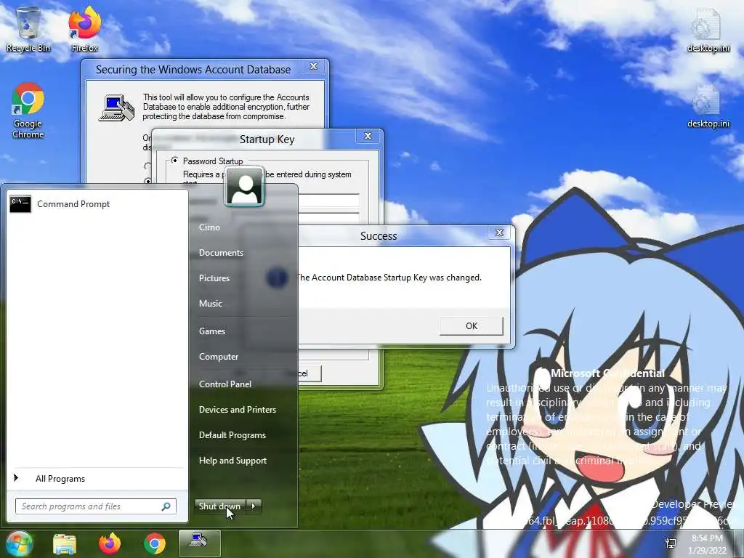Open the Cirno user folder link
Screen dimensions: 744x558
209,227
